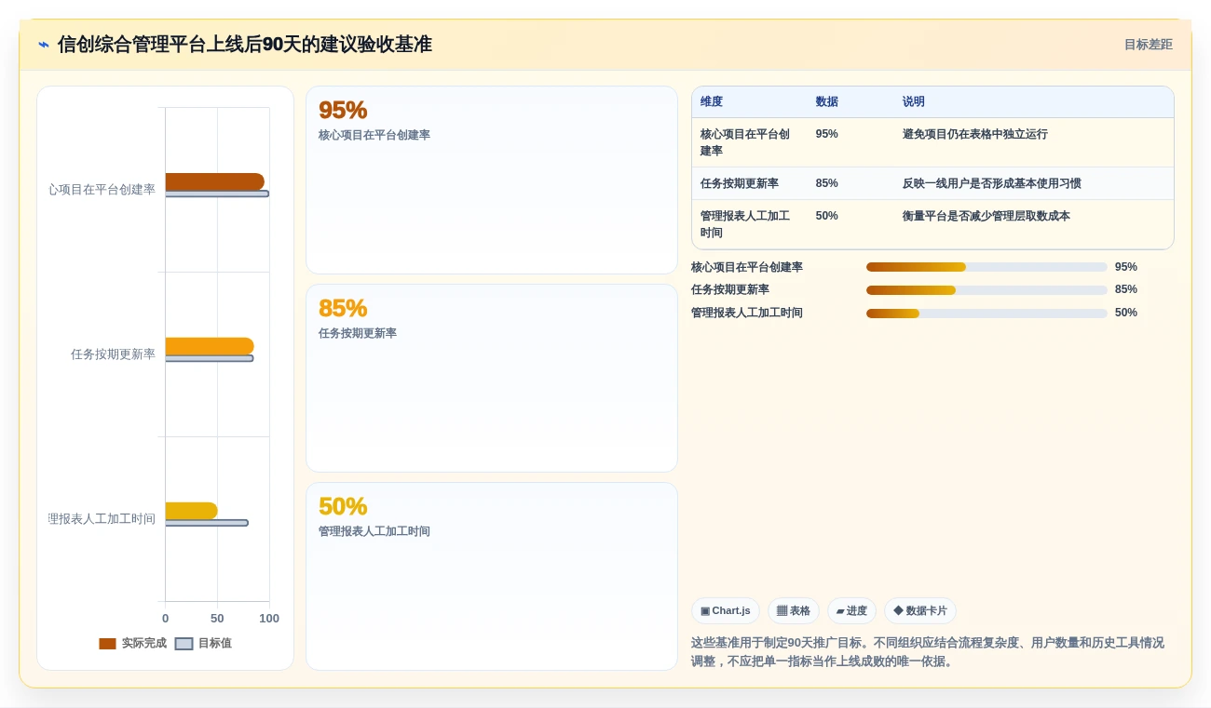Image resolution: width=1211 pixels, height=708 pixels.
Task: Click the target bar under 管理报表人工加工时间
Action: click(x=207, y=523)
